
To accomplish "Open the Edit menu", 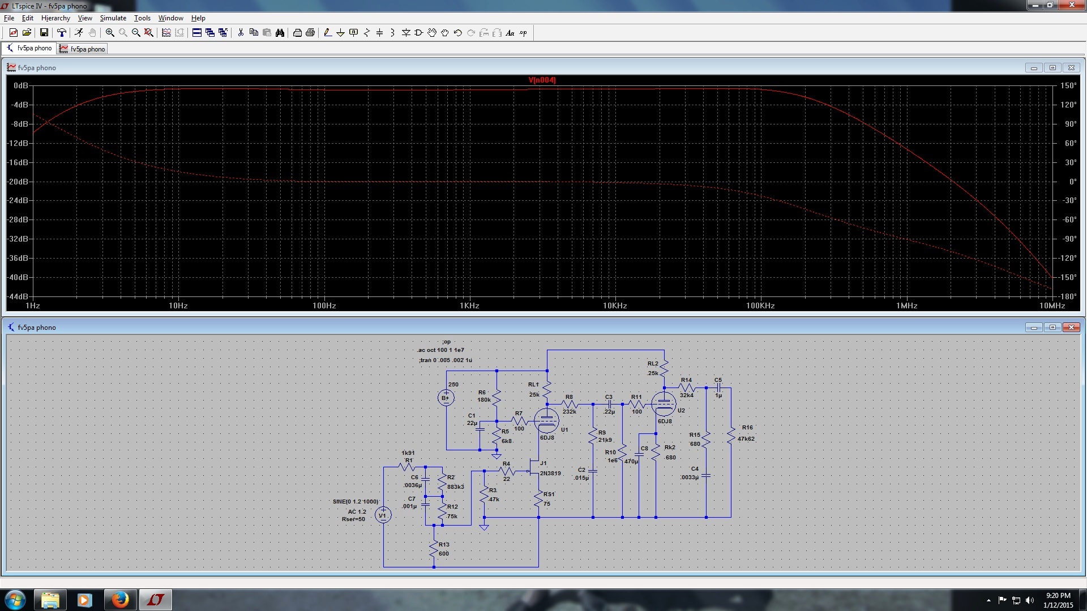I will [28, 18].
